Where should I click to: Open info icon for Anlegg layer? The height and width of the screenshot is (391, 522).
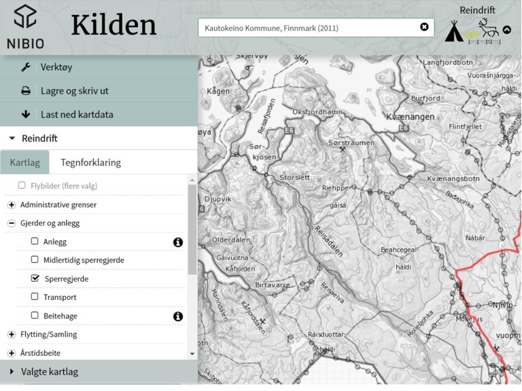(x=178, y=242)
